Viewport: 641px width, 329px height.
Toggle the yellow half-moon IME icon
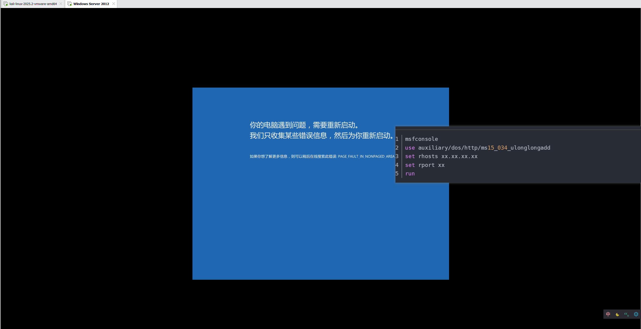tap(617, 314)
